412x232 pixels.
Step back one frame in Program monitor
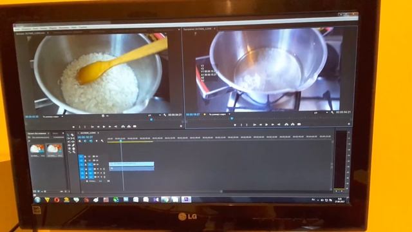[x=260, y=124]
